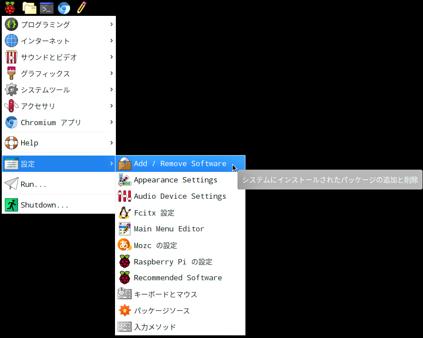Click the Help menu label
The image size is (423, 338).
[x=30, y=143]
